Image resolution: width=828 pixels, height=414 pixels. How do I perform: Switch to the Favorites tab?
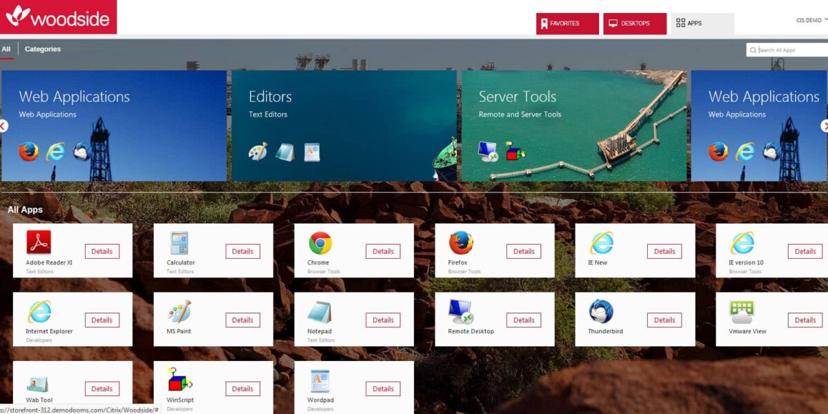coord(567,23)
